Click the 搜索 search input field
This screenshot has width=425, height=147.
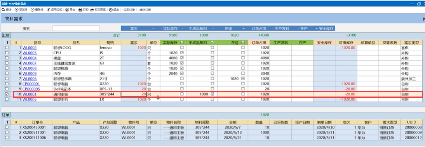(76, 28)
